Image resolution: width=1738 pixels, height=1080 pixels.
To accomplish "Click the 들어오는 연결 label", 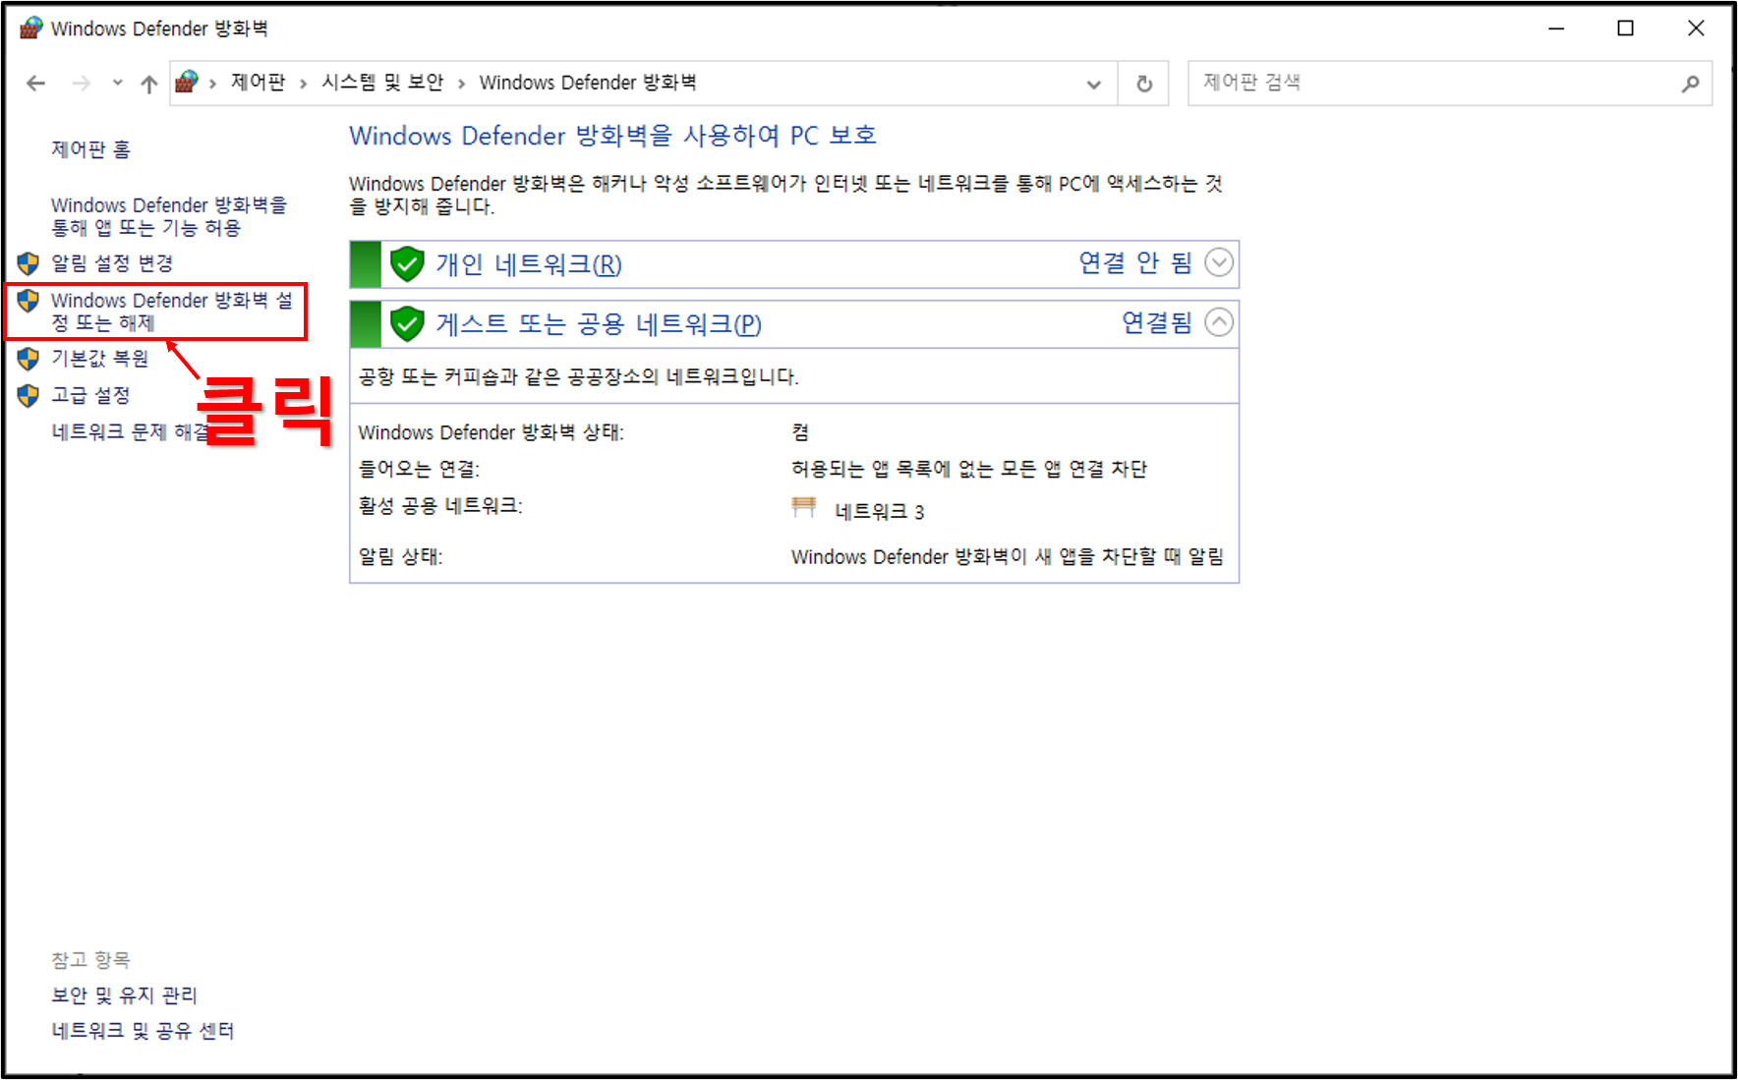I will 419,470.
